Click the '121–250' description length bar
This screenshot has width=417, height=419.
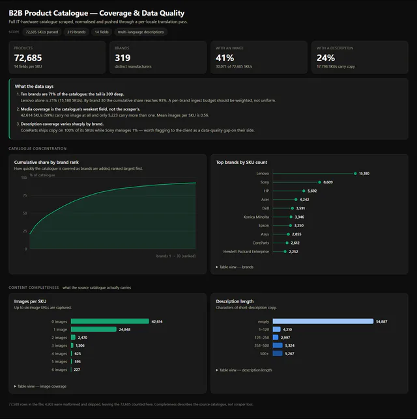276,338
